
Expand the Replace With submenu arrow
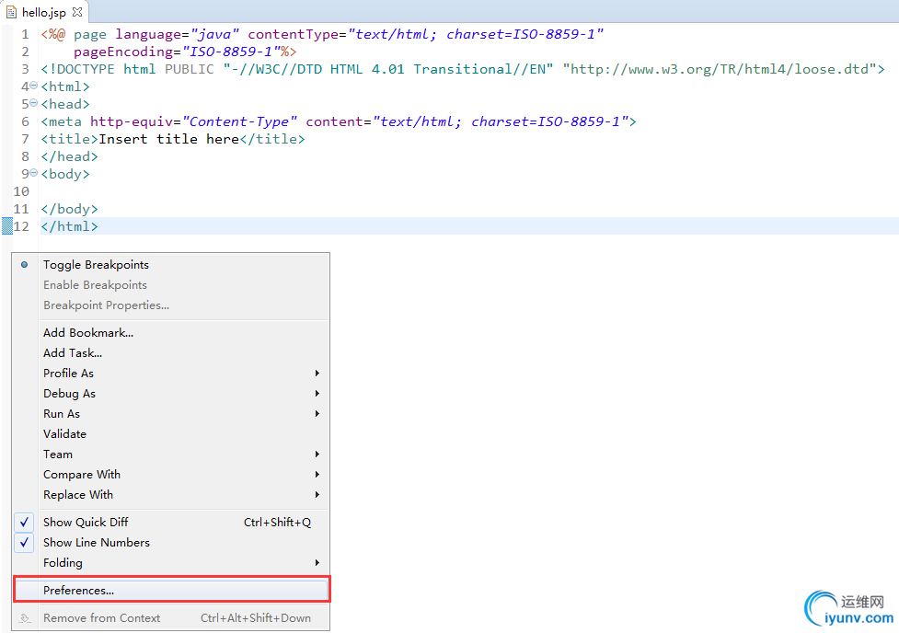click(x=317, y=495)
